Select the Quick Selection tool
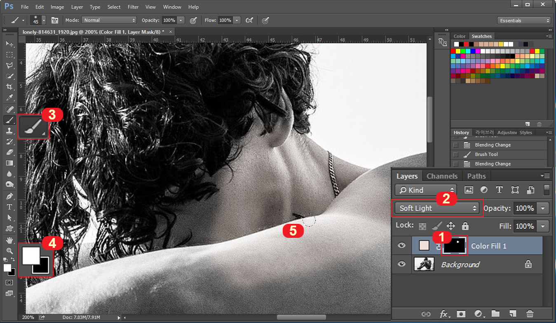Image resolution: width=556 pixels, height=323 pixels. coord(9,76)
